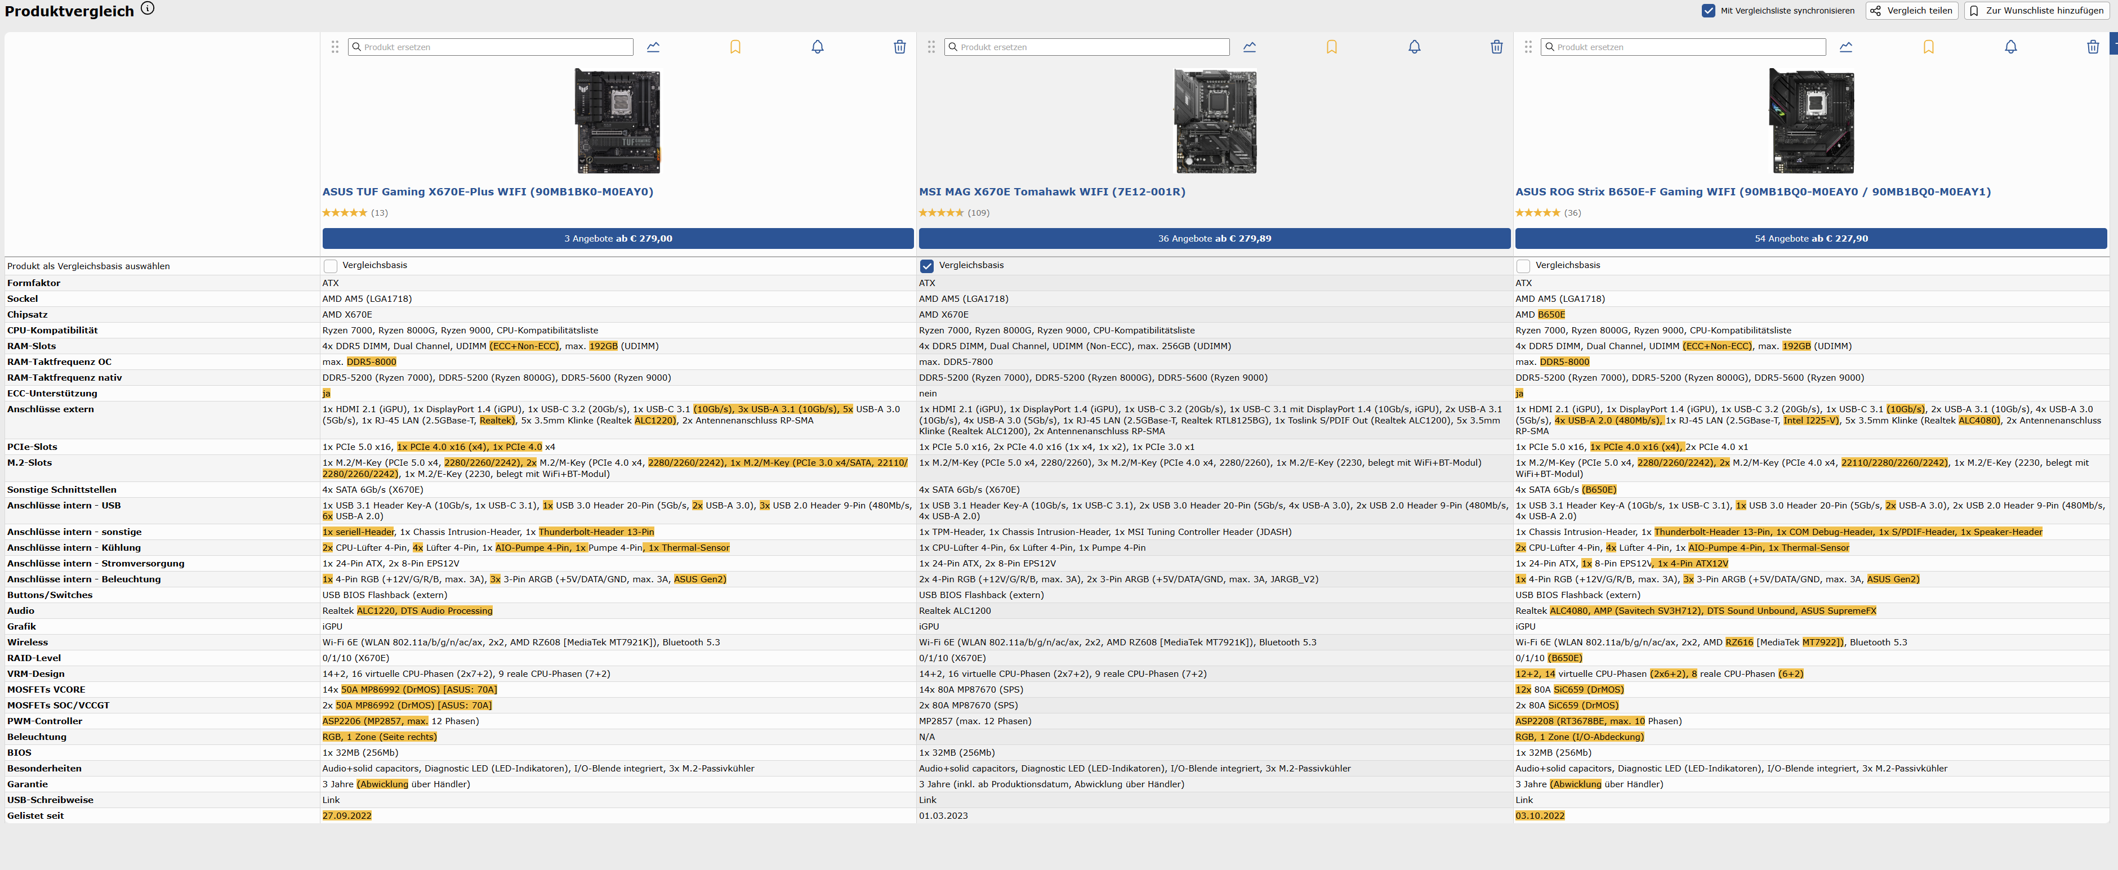This screenshot has height=870, width=2118.
Task: Click star rating of ASUS TUF Gaming (13 reviews)
Action: click(345, 213)
